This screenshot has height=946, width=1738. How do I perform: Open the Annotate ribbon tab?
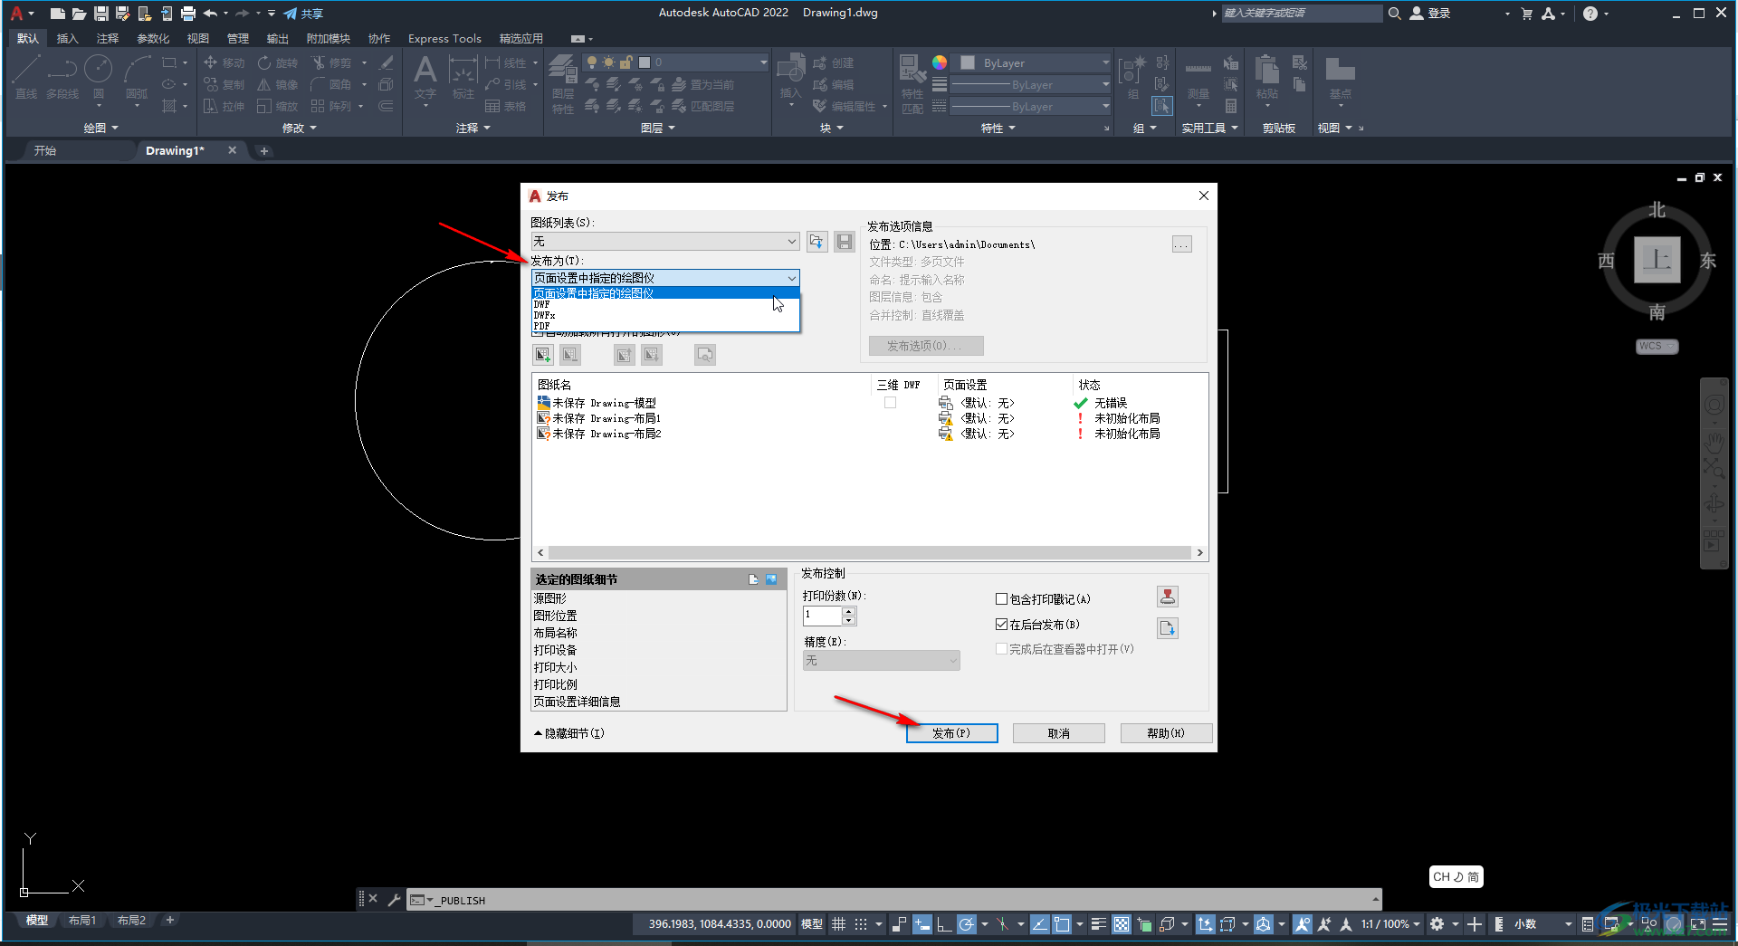(x=108, y=38)
